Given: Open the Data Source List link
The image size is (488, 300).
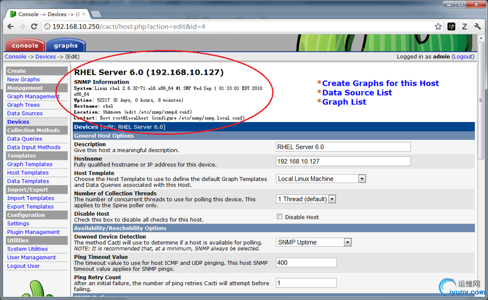Looking at the screenshot, I should pos(357,93).
